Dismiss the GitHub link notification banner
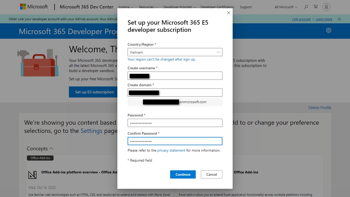Viewport: 350px width, 197px height. [339, 19]
